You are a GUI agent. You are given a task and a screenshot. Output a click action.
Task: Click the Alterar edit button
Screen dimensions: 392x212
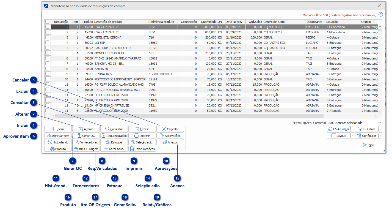pos(86,129)
